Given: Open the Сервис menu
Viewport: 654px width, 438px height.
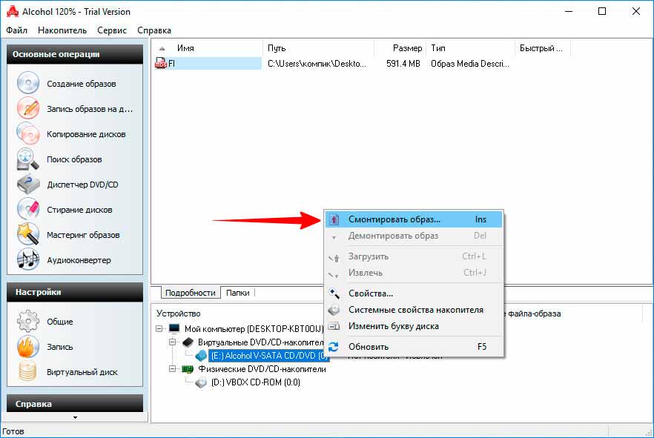Looking at the screenshot, I should (112, 30).
